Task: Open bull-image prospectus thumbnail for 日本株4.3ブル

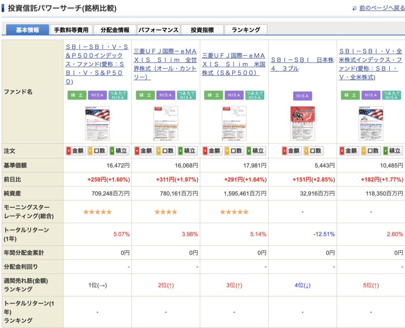Action: 303,123
